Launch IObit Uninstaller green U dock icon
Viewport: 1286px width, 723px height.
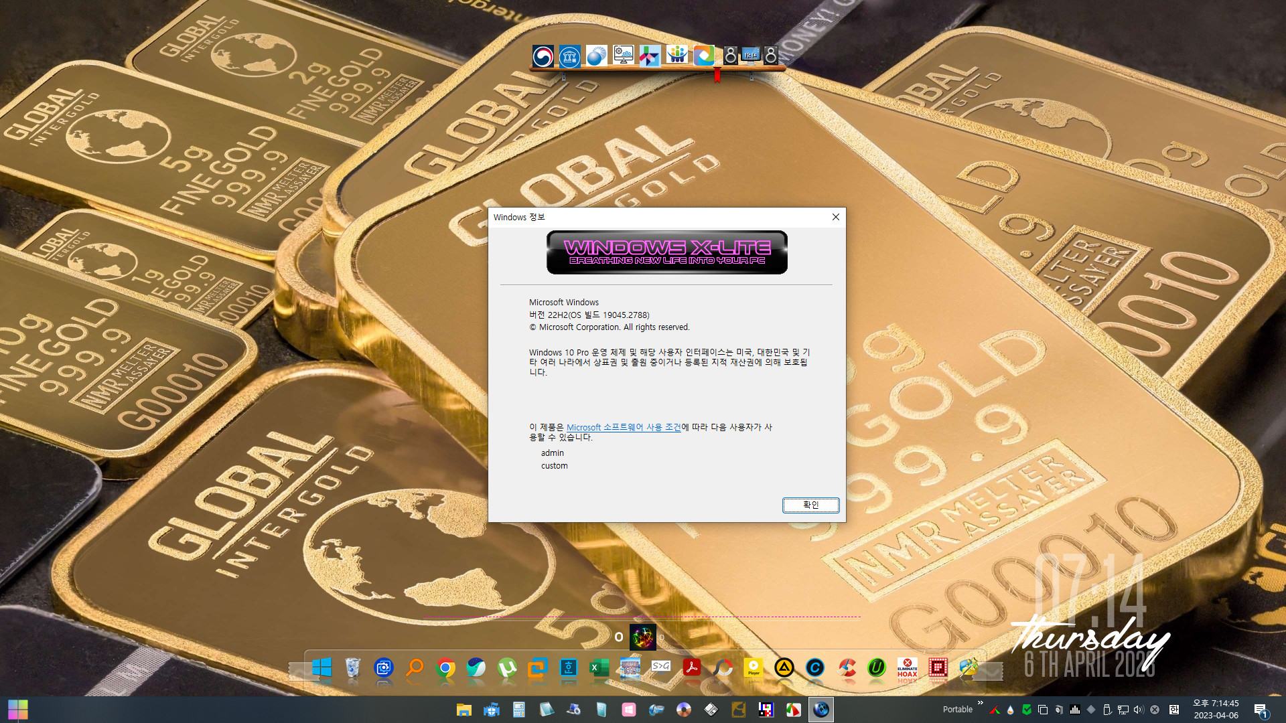(x=877, y=667)
